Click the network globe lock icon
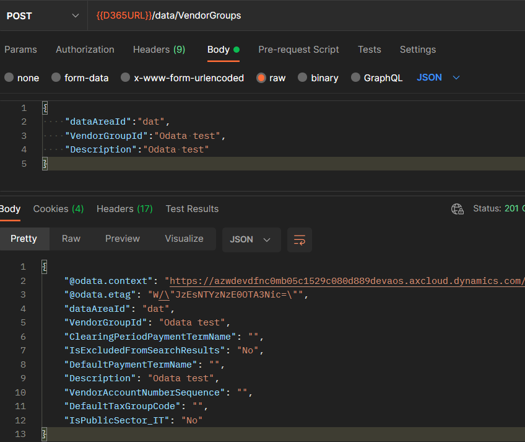Screen dimensions: 525x442 [x=458, y=209]
